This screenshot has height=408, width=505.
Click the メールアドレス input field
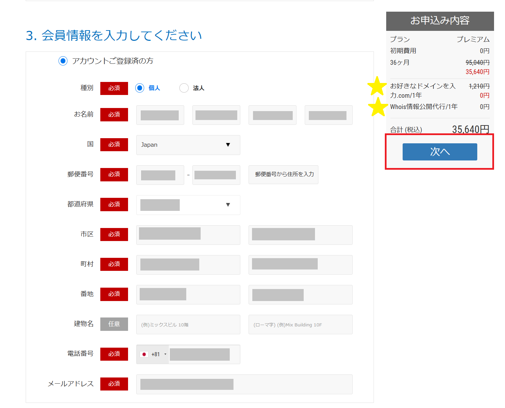[244, 384]
